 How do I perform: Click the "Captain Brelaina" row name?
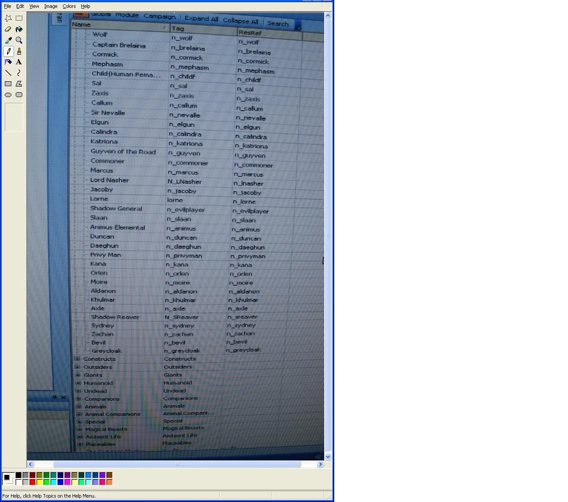(x=119, y=45)
